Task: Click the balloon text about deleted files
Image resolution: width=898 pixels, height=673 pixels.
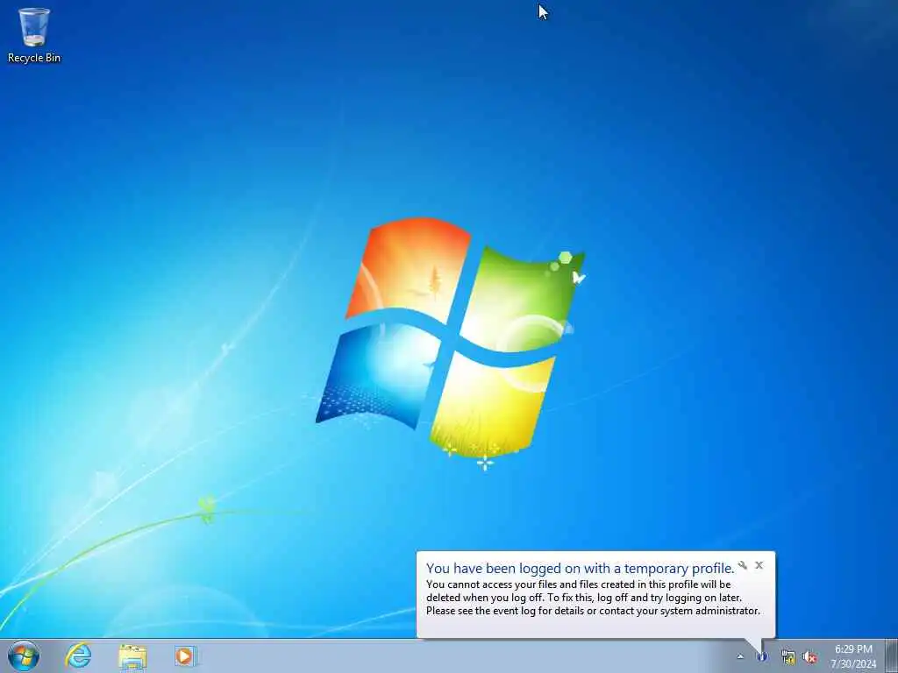Action: [593, 598]
